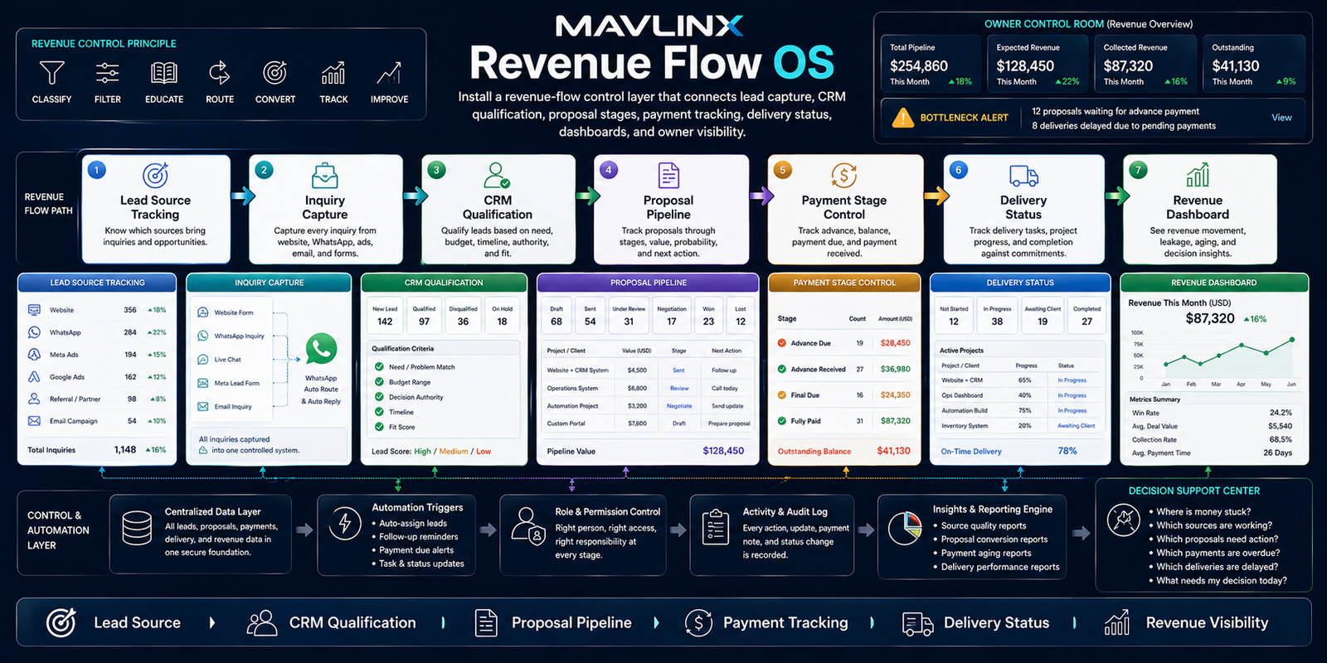Select the Google Ads source row icon
The image size is (1327, 663).
point(34,376)
